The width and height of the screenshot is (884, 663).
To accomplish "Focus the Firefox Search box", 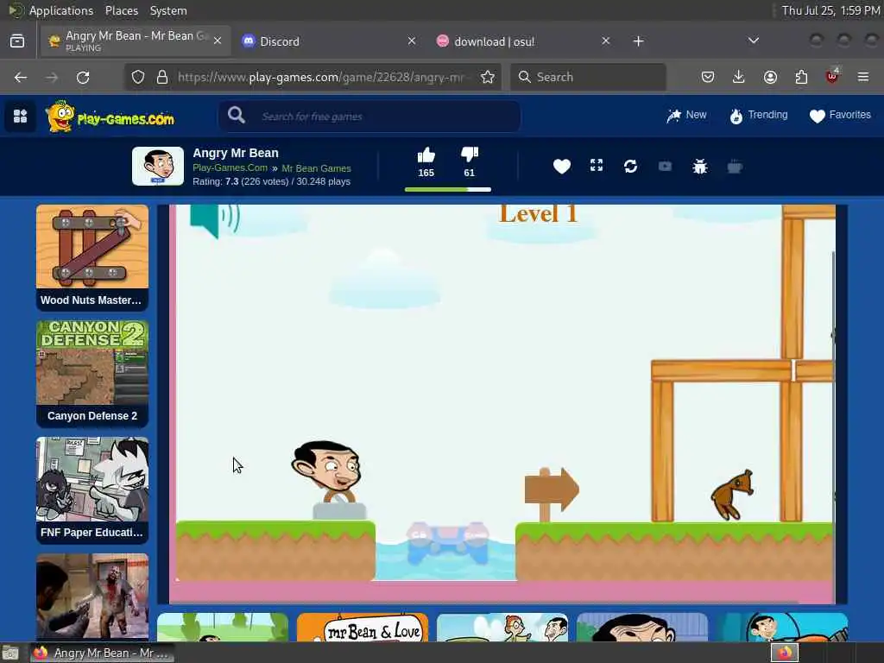I will click(588, 77).
